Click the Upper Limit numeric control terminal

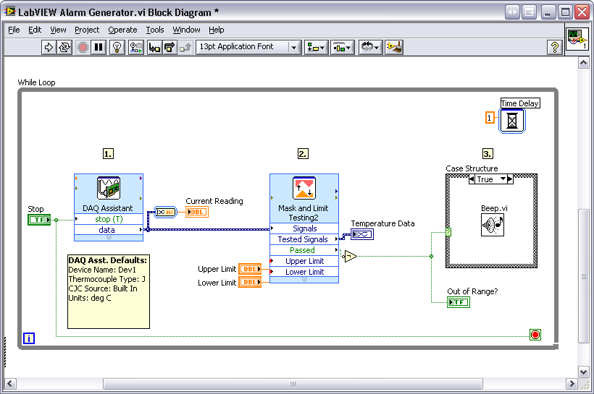250,269
